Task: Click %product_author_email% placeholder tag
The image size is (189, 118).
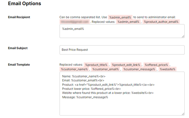Action: coord(161,22)
